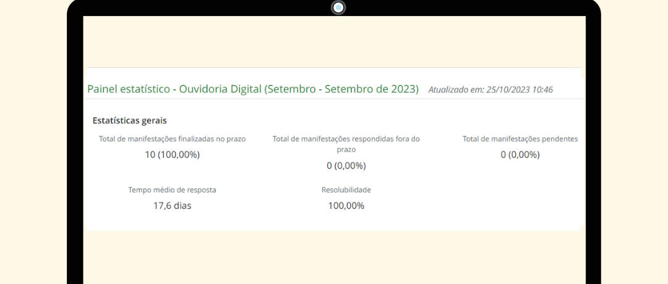Click the 100,00% resolubilidade value

tap(346, 206)
